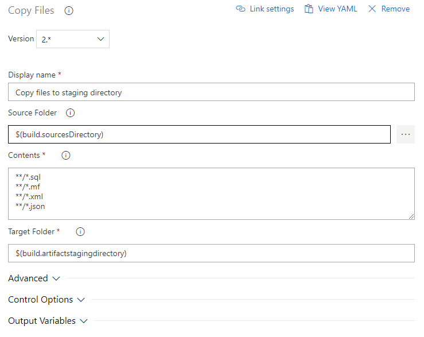
Task: Open the Contents field info icon
Action: click(65, 156)
